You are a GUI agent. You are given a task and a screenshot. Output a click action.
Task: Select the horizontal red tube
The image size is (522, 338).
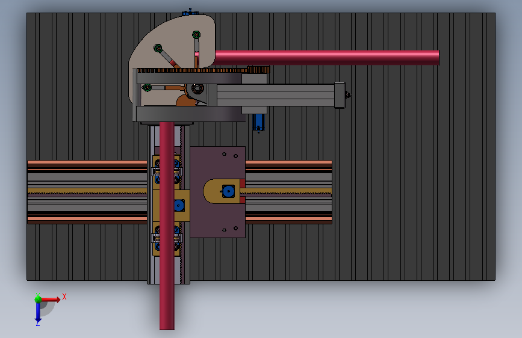pyautogui.click(x=327, y=58)
